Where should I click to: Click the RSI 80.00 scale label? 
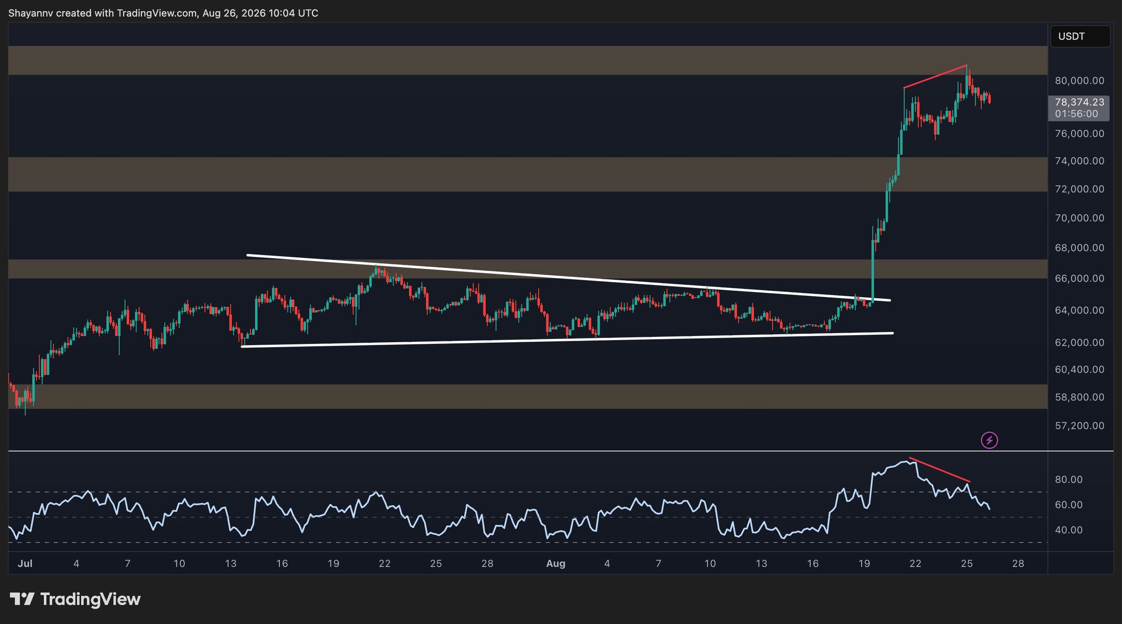1069,479
